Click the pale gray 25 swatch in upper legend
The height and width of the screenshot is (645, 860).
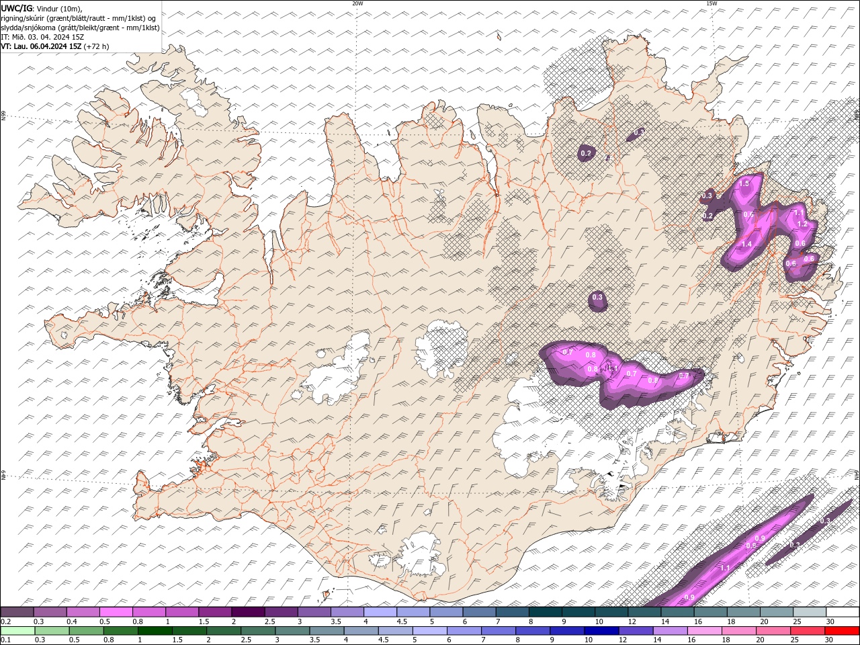[x=810, y=612]
